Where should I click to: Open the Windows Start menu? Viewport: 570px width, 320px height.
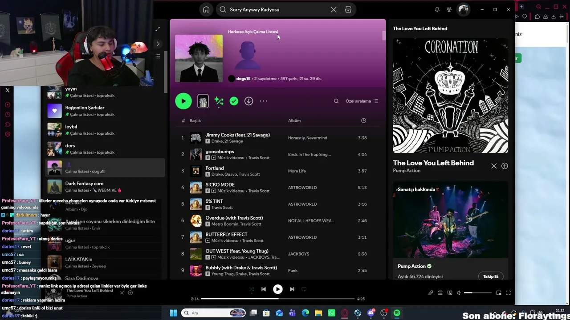pyautogui.click(x=173, y=313)
